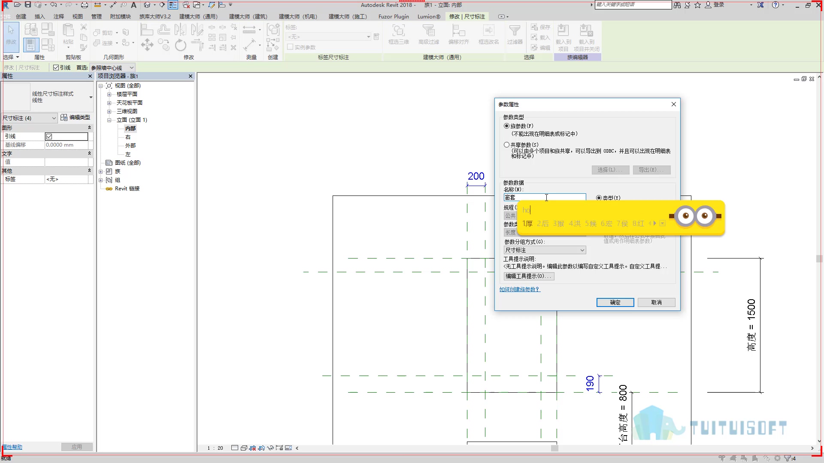This screenshot has height=463, width=824.
Task: Click the Text 'A' icon in quick access toolbar
Action: click(133, 5)
